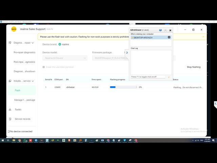Click the Time spent column header

coord(96,79)
